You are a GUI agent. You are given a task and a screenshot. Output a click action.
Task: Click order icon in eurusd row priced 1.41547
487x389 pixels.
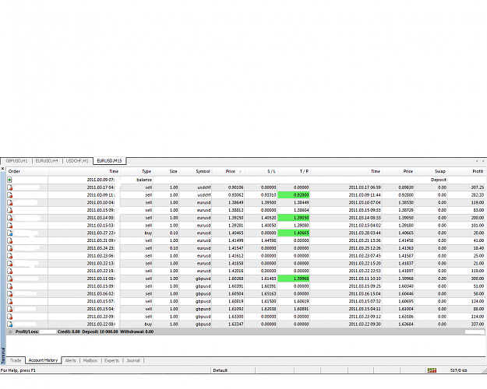(10, 248)
